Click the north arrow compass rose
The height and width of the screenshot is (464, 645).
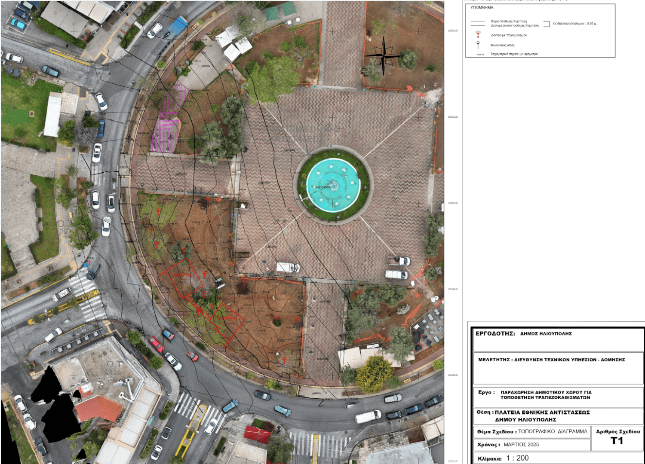[x=383, y=55]
